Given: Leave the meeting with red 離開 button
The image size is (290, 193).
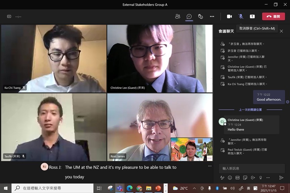Looking at the screenshot, I should coord(273,16).
